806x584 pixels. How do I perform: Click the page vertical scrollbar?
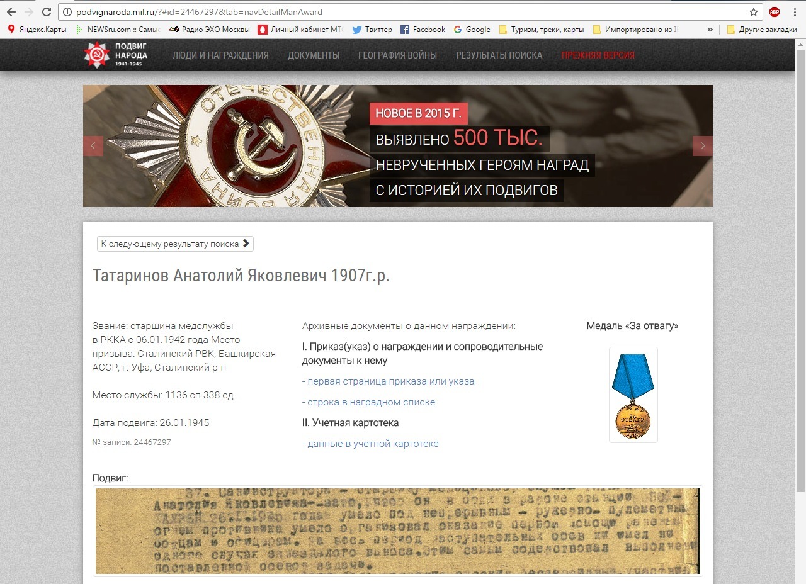801,271
